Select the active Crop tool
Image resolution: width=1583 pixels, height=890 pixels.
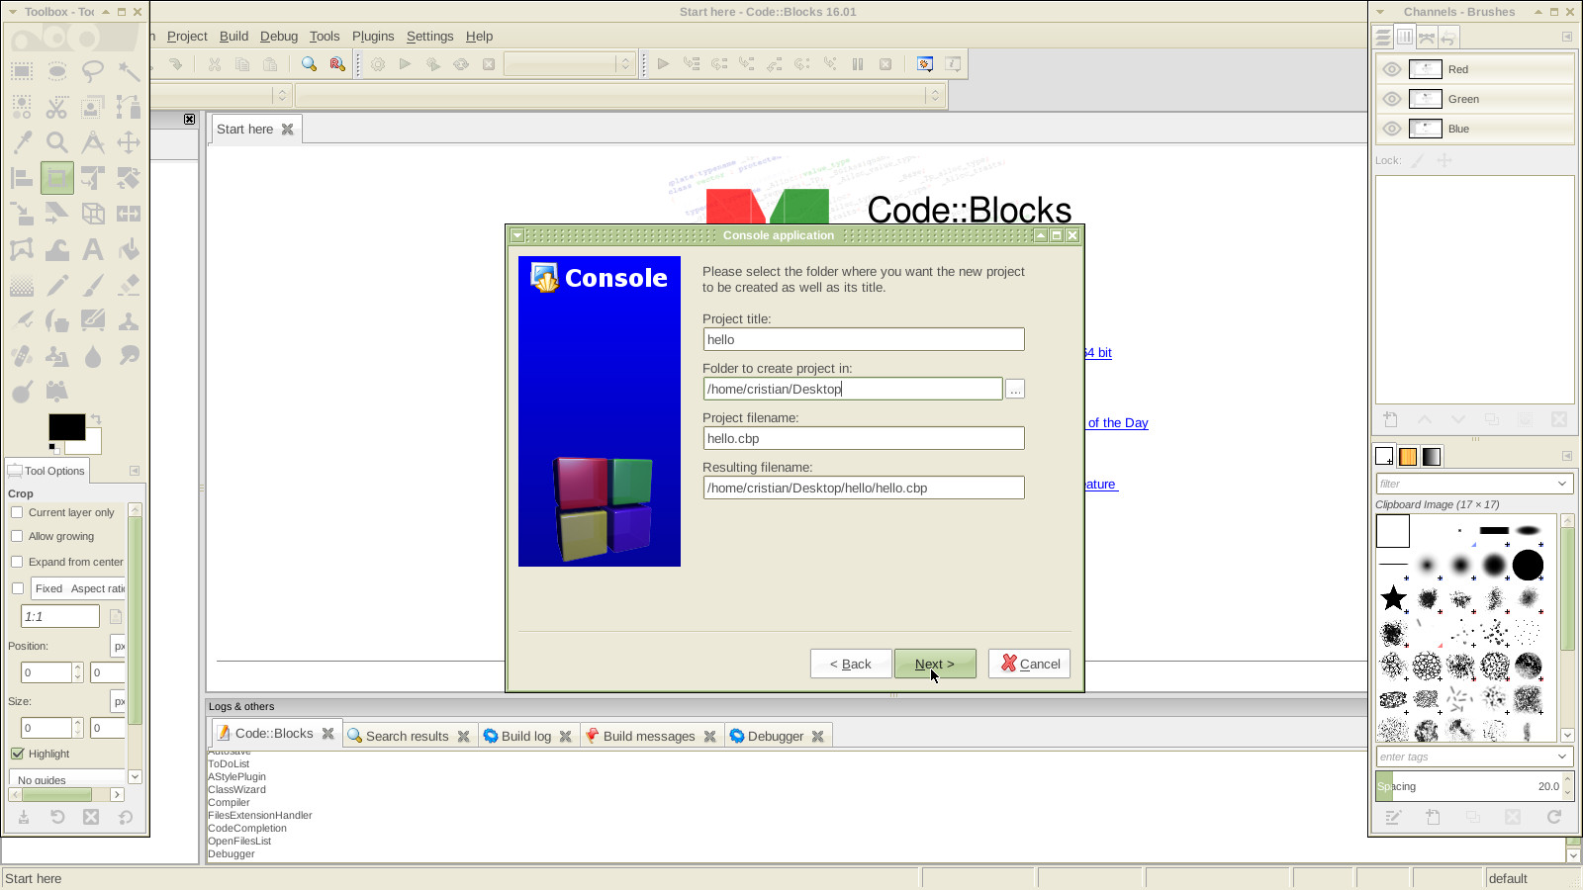57,178
